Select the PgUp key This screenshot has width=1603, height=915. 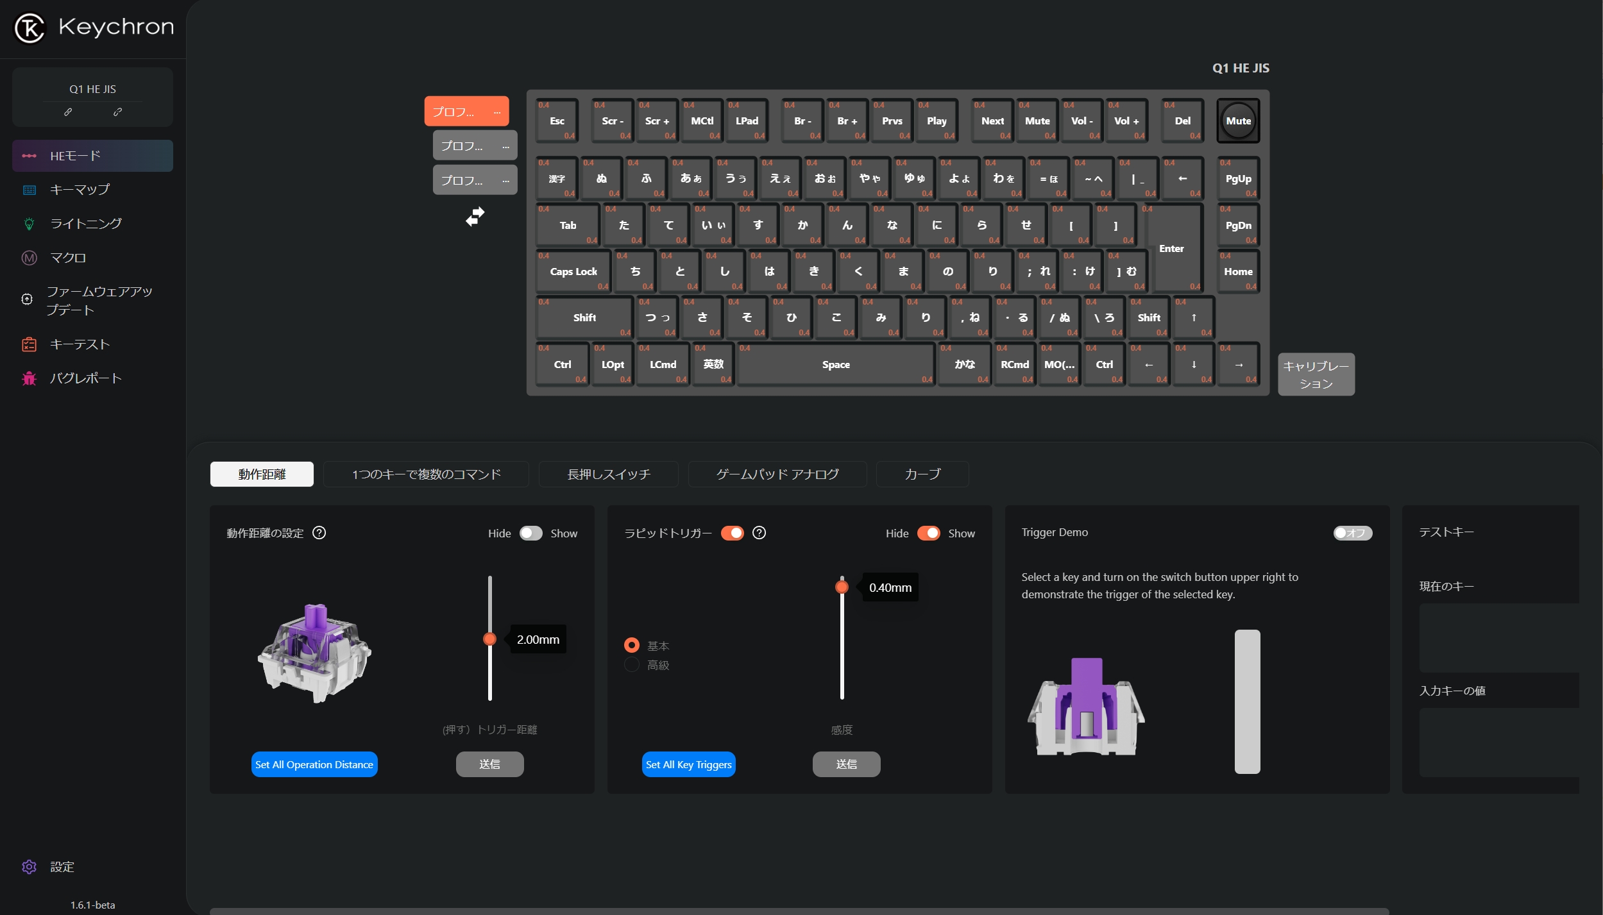click(1238, 179)
